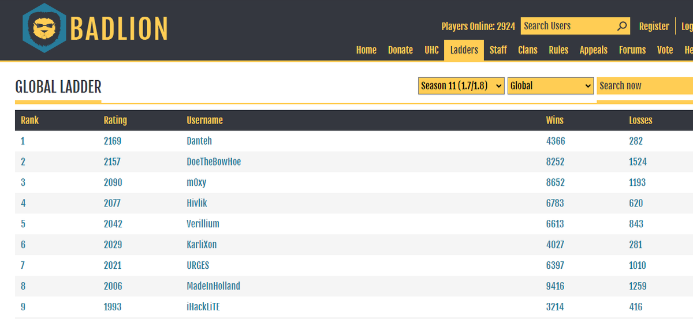Open the Vote menu item
Viewport: 693px width, 319px height.
click(665, 50)
